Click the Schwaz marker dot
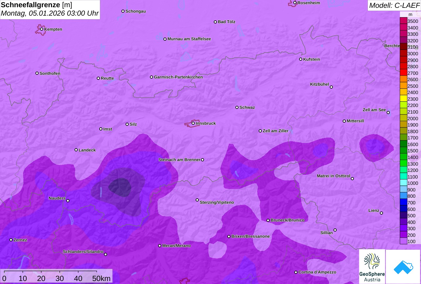This screenshot has height=284, width=421. (x=237, y=107)
